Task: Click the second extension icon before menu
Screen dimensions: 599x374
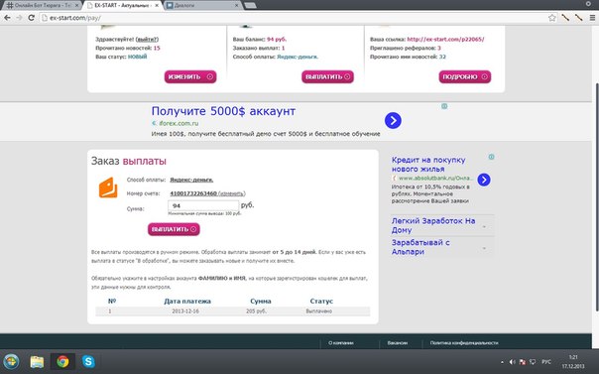Action: tap(579, 18)
